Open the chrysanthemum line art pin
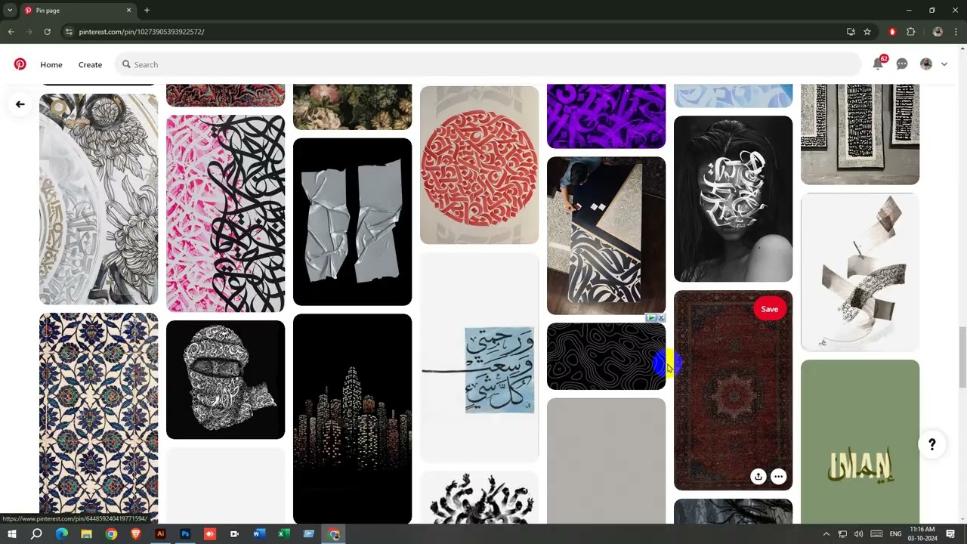Image resolution: width=967 pixels, height=544 pixels. point(98,199)
